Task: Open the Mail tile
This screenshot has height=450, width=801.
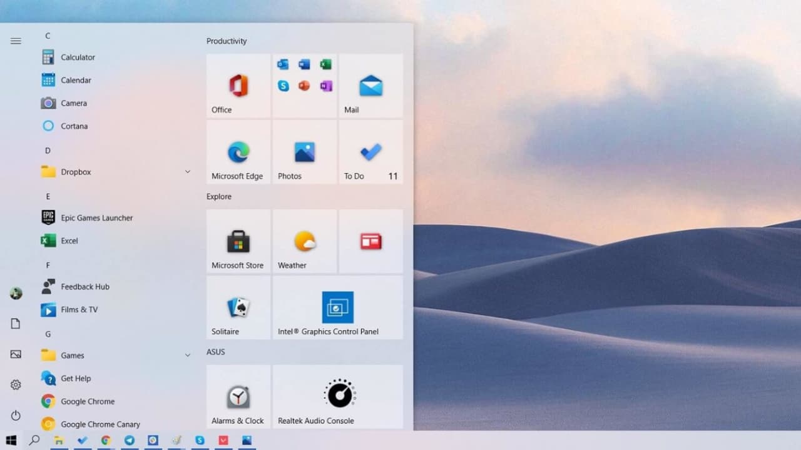Action: tap(371, 86)
